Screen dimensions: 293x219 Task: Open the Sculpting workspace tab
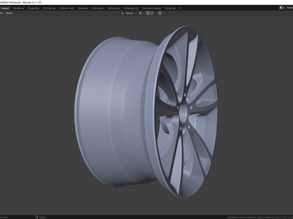[x=34, y=9]
